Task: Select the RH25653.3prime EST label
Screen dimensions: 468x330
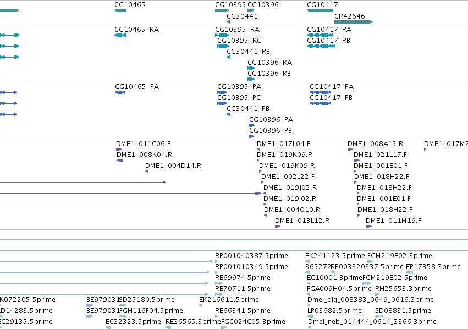Action: 403,289
